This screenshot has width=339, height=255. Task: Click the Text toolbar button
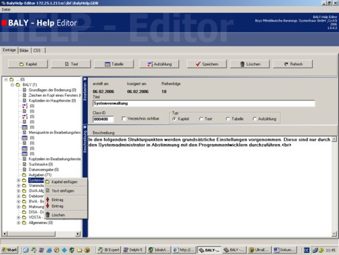(71, 64)
